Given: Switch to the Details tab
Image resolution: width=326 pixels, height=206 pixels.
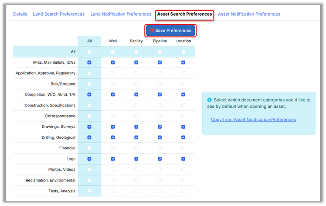Looking at the screenshot, I should (20, 14).
